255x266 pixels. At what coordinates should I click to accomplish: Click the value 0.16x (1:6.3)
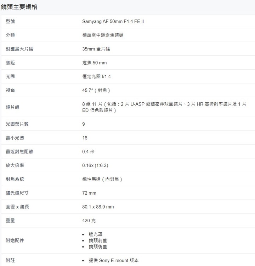coord(95,165)
